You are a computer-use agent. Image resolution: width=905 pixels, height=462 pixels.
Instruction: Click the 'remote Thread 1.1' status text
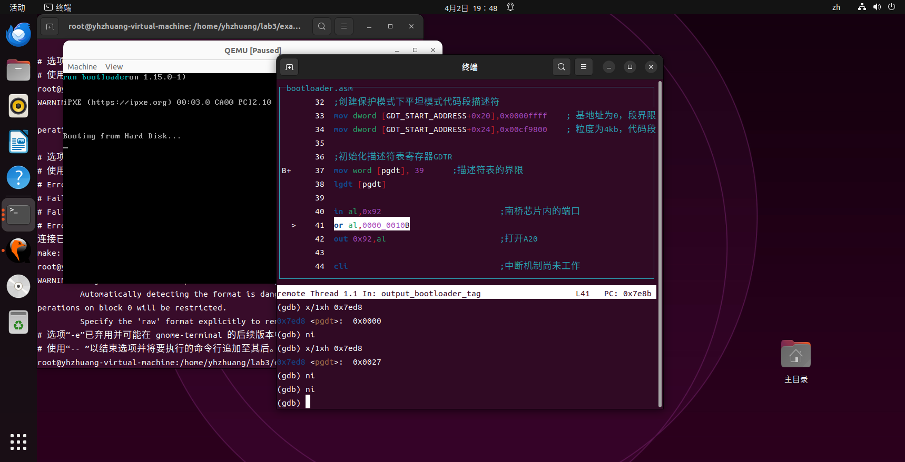pos(317,294)
